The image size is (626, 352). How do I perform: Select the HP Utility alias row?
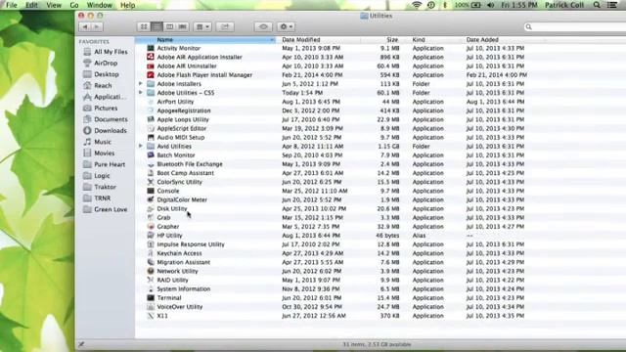[380, 236]
